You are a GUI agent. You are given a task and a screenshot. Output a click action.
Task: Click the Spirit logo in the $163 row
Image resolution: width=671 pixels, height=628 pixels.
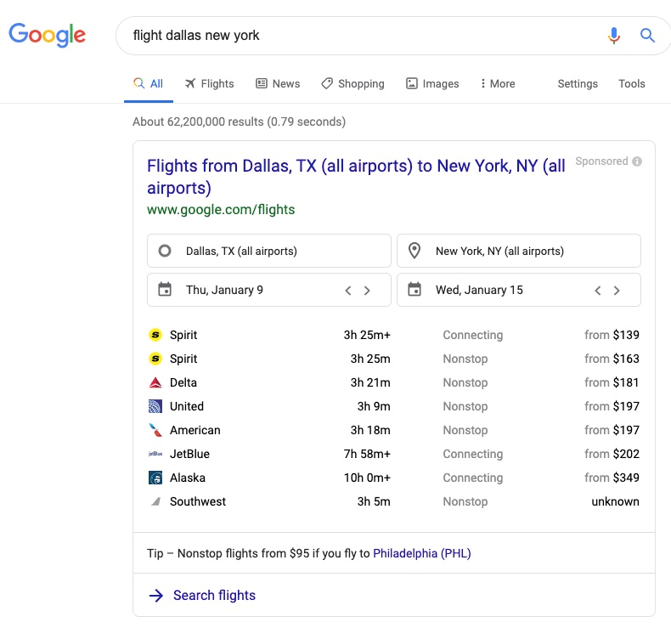pos(155,359)
